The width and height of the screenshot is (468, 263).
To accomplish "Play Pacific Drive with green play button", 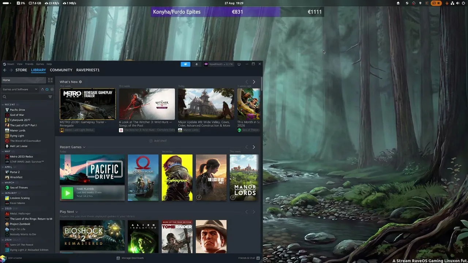I will coord(67,193).
